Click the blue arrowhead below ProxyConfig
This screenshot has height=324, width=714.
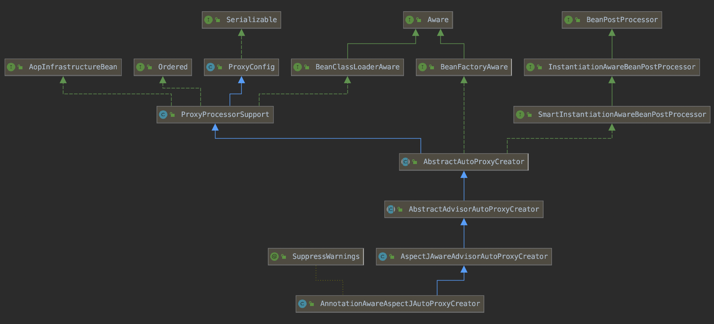241,80
